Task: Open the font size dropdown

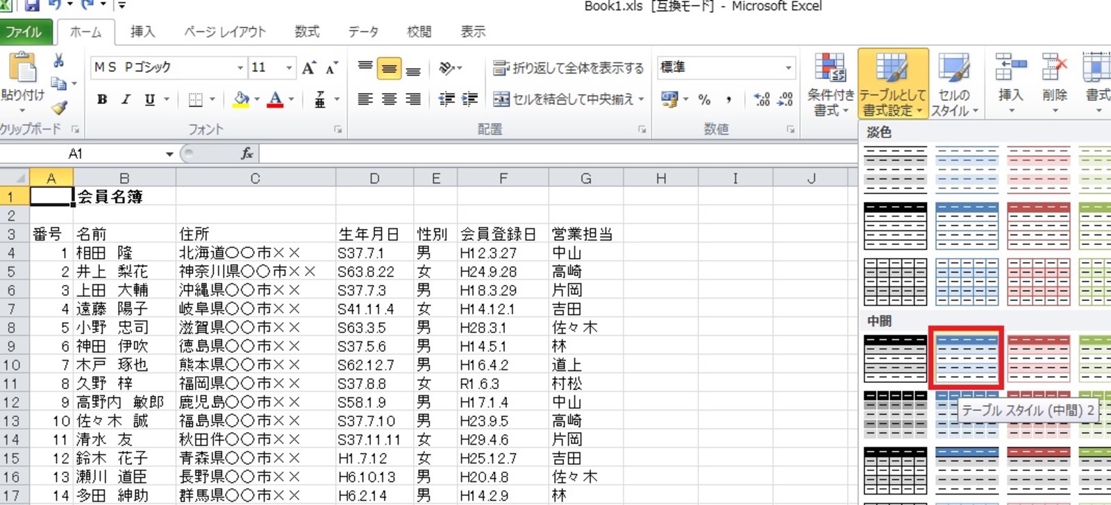Action: pyautogui.click(x=289, y=67)
